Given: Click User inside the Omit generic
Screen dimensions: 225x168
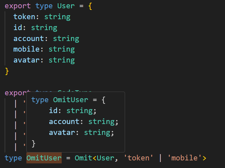Looking at the screenshot, I should [105, 158].
